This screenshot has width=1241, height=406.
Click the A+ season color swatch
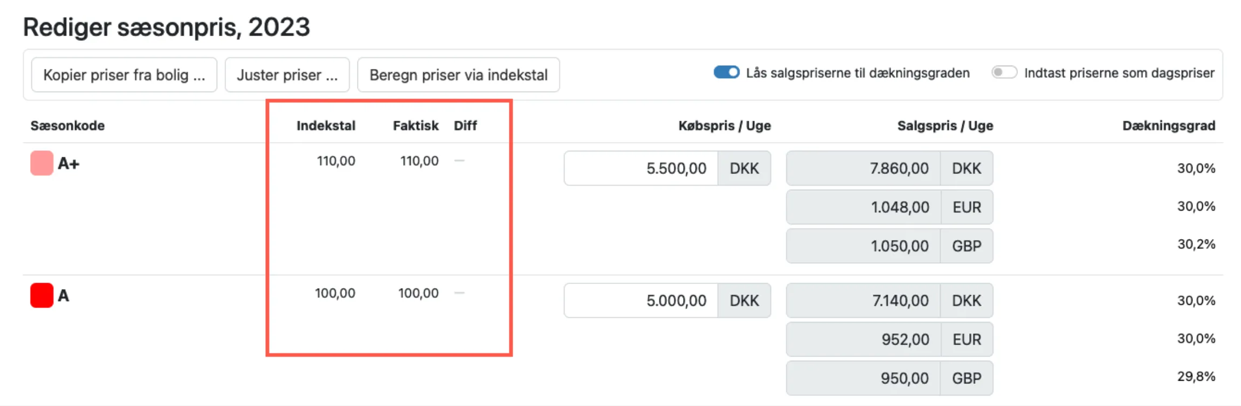point(42,163)
